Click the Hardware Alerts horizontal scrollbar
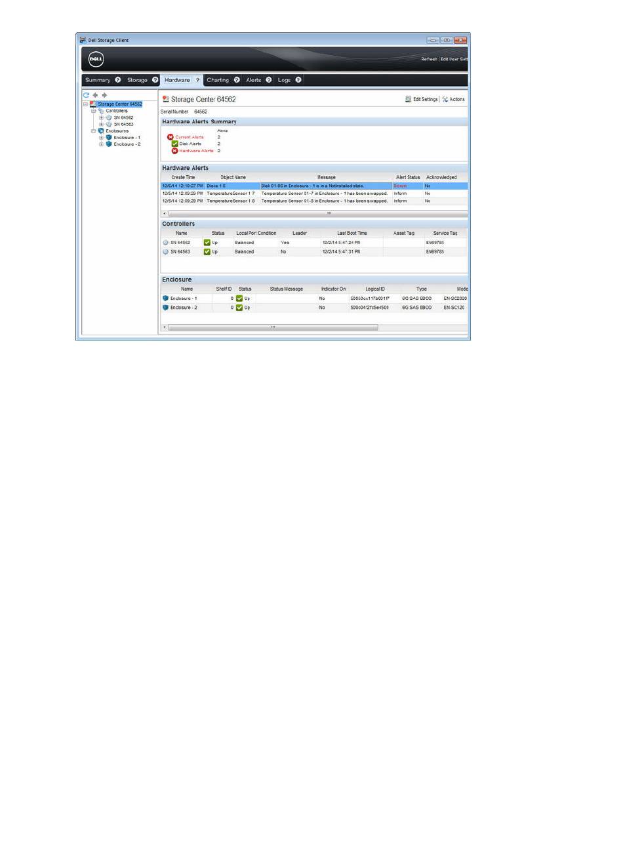 click(318, 213)
